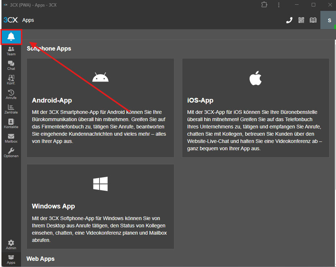
Task: Select Apps in the sidebar
Action: pyautogui.click(x=11, y=259)
